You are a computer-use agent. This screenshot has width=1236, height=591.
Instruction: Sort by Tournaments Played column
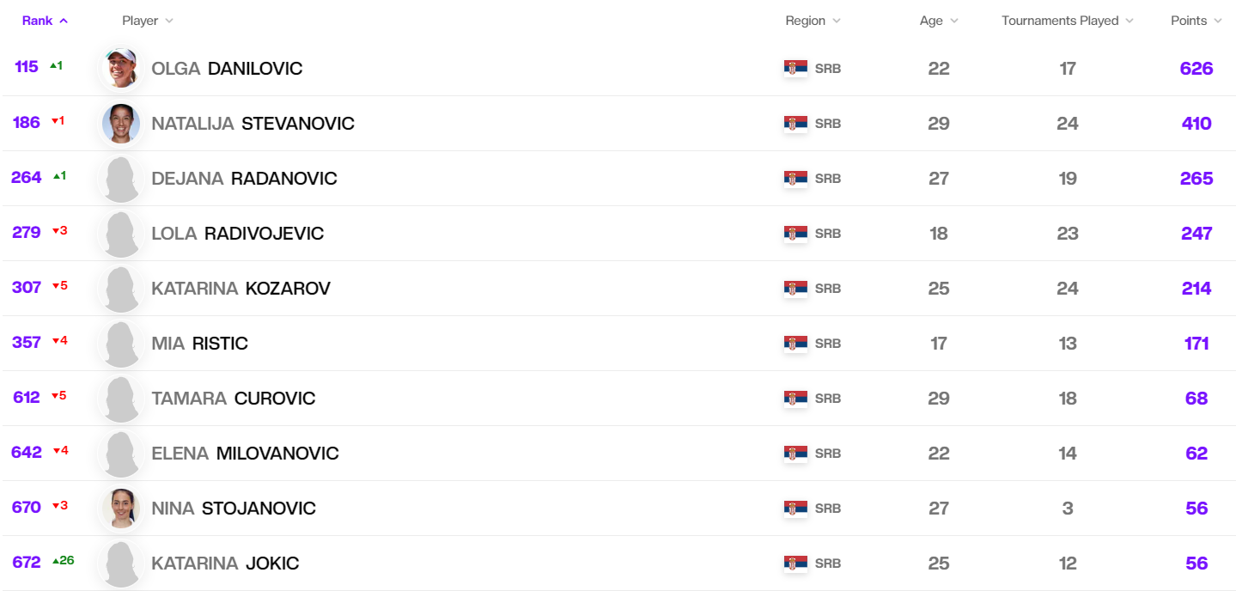click(x=1067, y=21)
